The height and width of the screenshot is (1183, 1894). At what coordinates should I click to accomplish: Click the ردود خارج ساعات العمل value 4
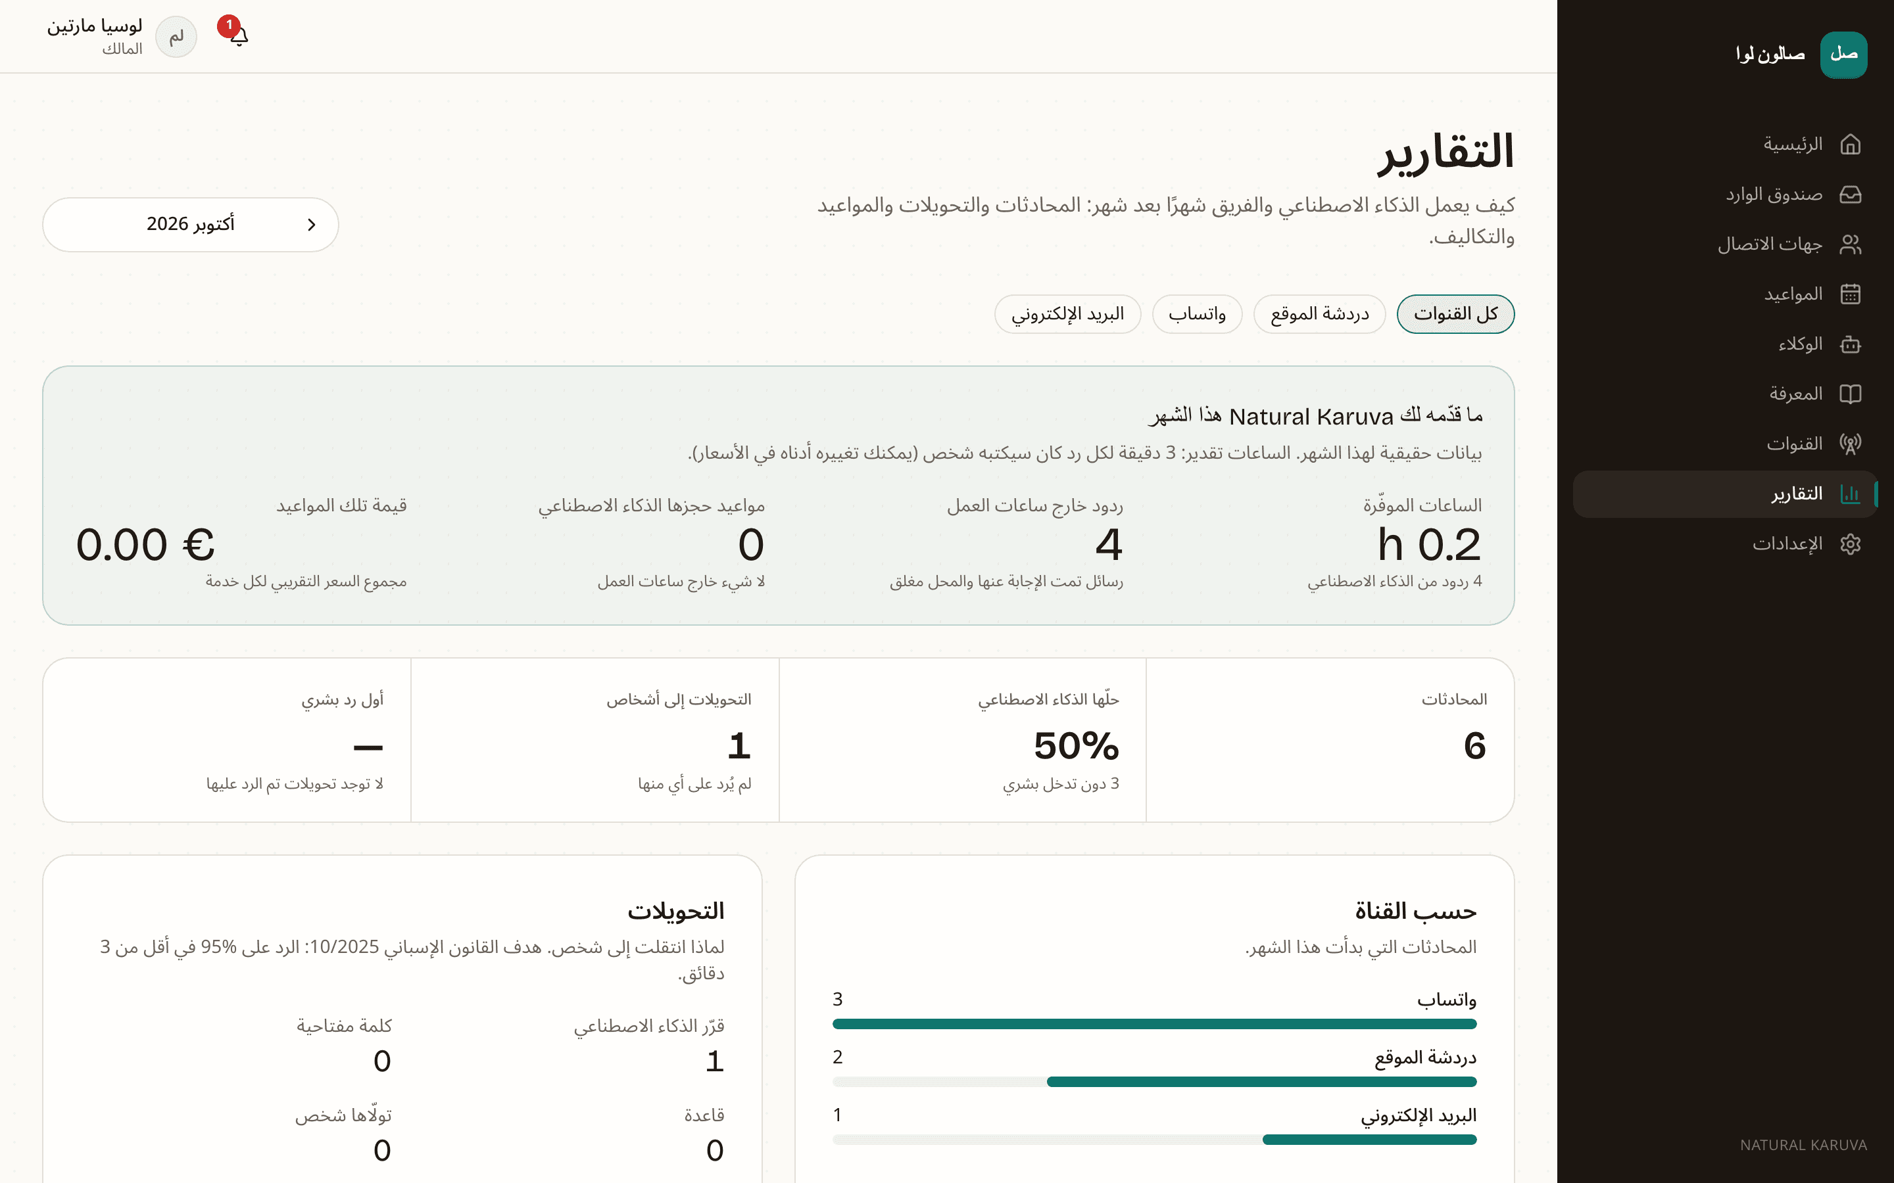pos(1109,545)
